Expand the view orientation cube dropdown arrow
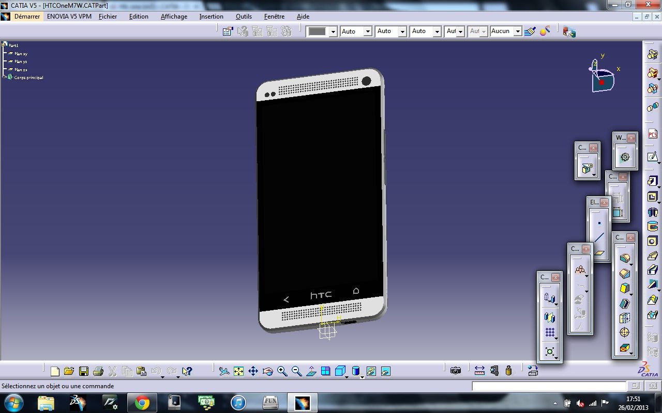The width and height of the screenshot is (662, 413). [x=347, y=377]
